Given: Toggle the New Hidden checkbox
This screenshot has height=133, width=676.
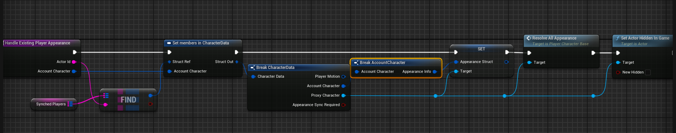Looking at the screenshot, I should click(x=648, y=72).
